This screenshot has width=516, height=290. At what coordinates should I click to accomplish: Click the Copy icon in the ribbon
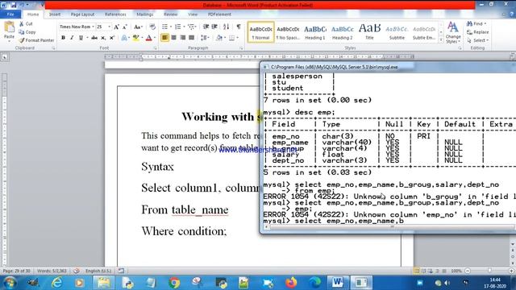(x=22, y=32)
